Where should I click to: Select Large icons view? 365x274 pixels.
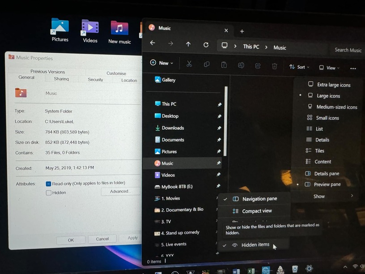(327, 96)
